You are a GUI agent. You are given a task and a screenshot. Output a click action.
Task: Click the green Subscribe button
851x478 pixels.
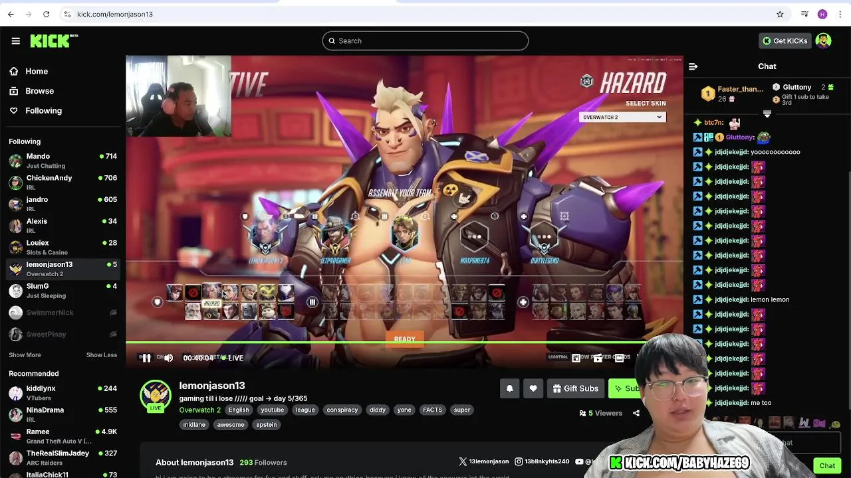click(x=625, y=388)
